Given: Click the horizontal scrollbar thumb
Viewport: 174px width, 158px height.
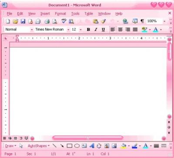Looking at the screenshot, I should click(x=88, y=138).
